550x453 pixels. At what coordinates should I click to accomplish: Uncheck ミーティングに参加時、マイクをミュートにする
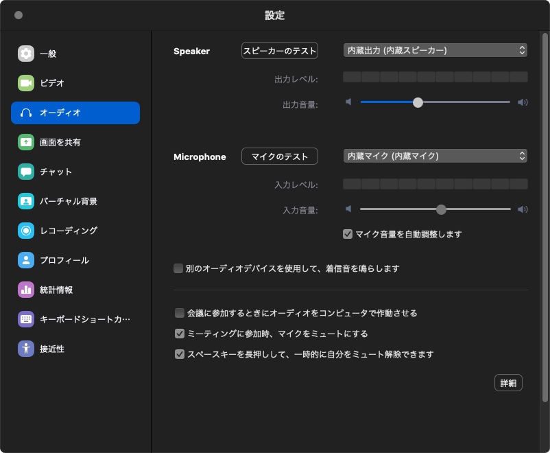coord(178,333)
